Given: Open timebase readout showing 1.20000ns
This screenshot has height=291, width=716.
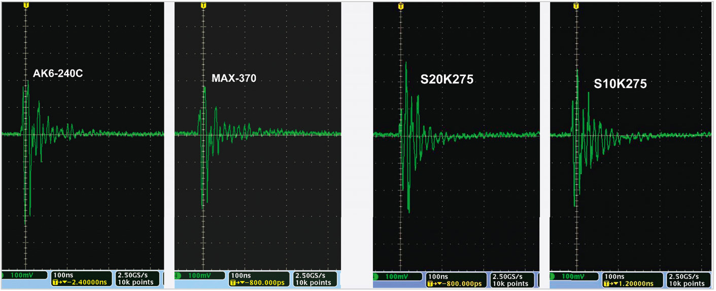Looking at the screenshot, I should tap(633, 280).
